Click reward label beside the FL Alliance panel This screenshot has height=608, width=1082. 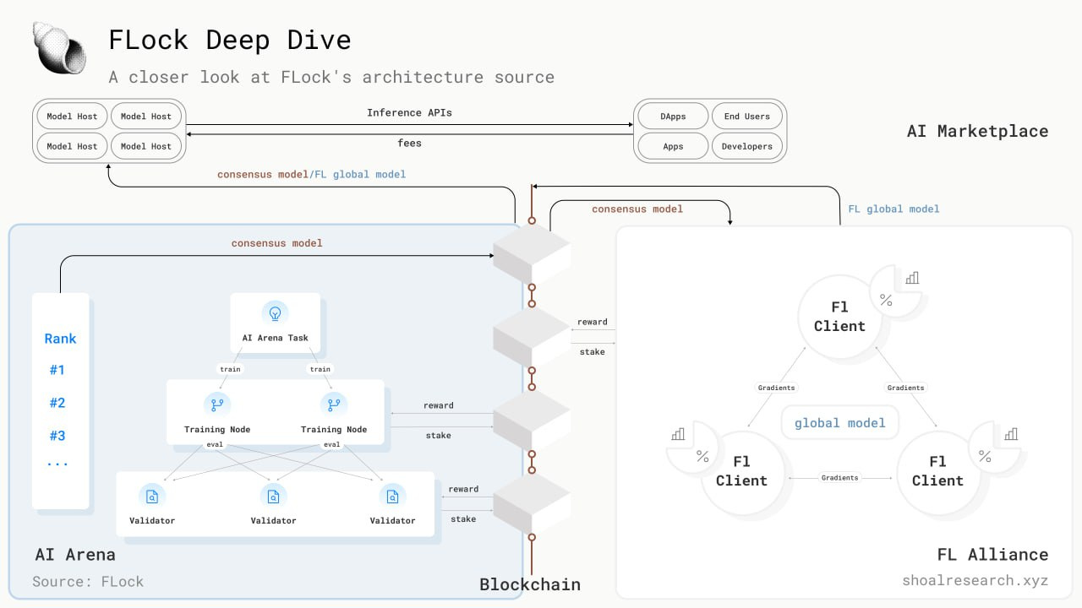592,322
